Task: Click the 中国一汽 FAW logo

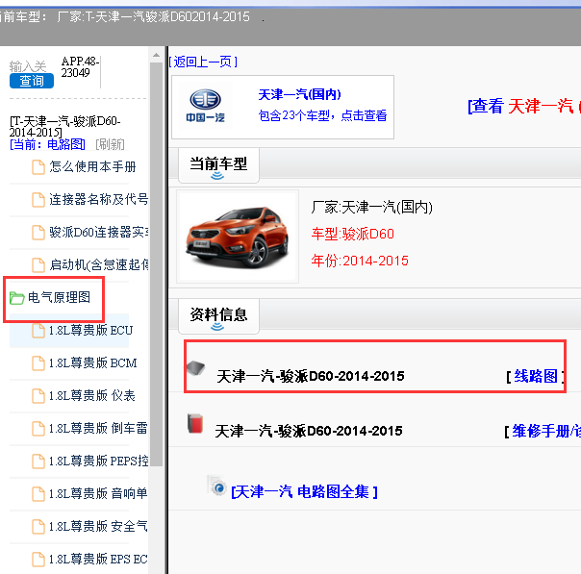Action: (205, 107)
